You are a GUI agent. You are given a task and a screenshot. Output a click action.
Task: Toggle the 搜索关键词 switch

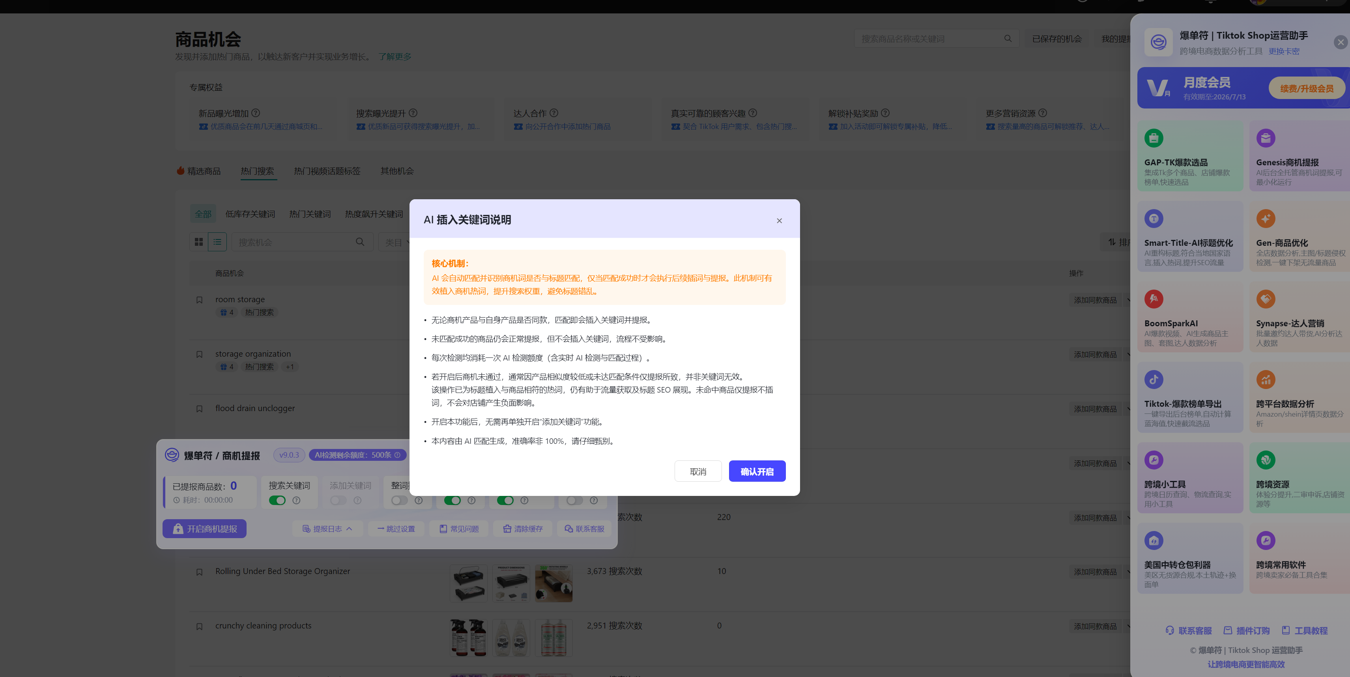277,500
